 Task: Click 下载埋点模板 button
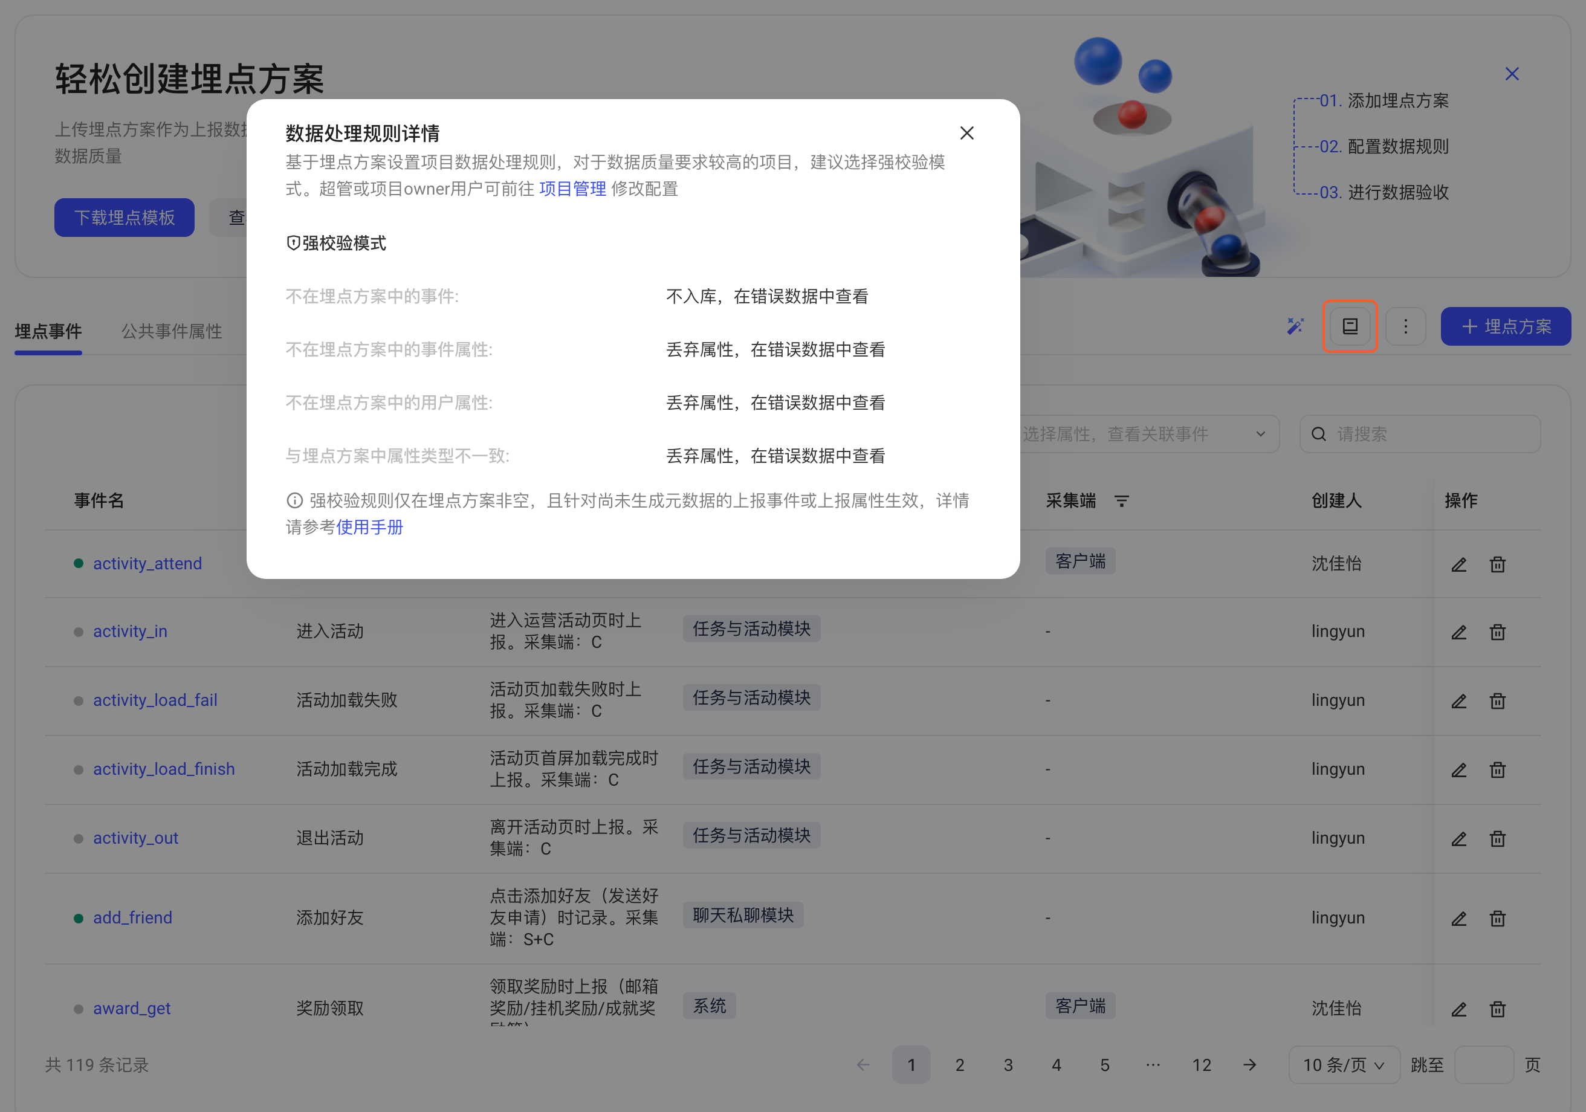pyautogui.click(x=125, y=218)
